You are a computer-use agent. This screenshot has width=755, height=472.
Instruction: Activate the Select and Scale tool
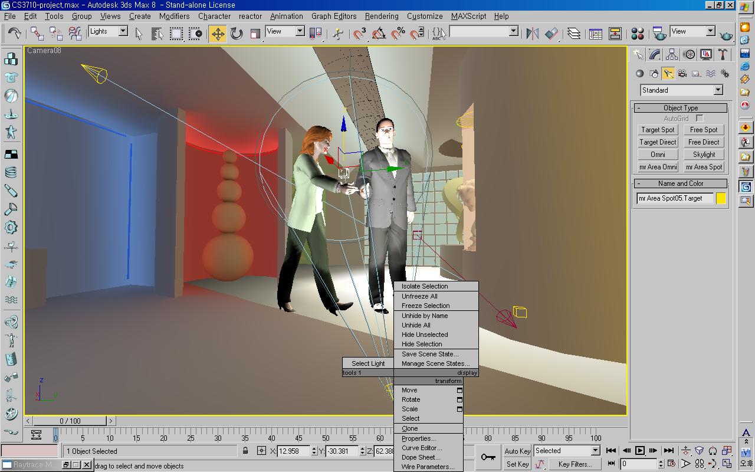coord(255,33)
